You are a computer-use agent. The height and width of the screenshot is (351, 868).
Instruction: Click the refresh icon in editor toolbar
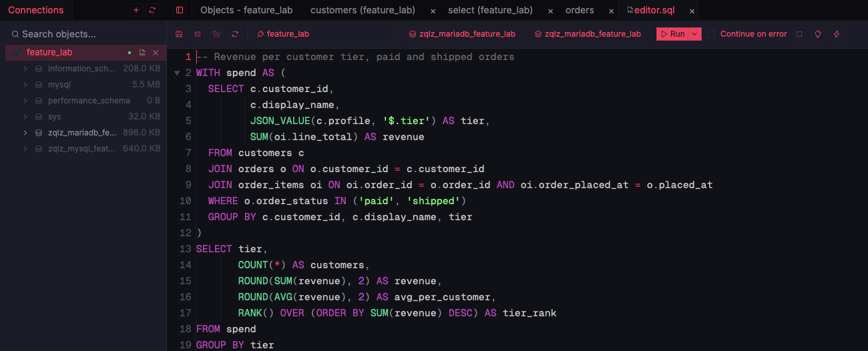click(x=235, y=34)
